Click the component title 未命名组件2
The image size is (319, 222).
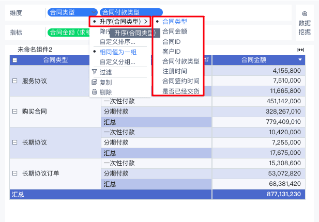coord(35,50)
